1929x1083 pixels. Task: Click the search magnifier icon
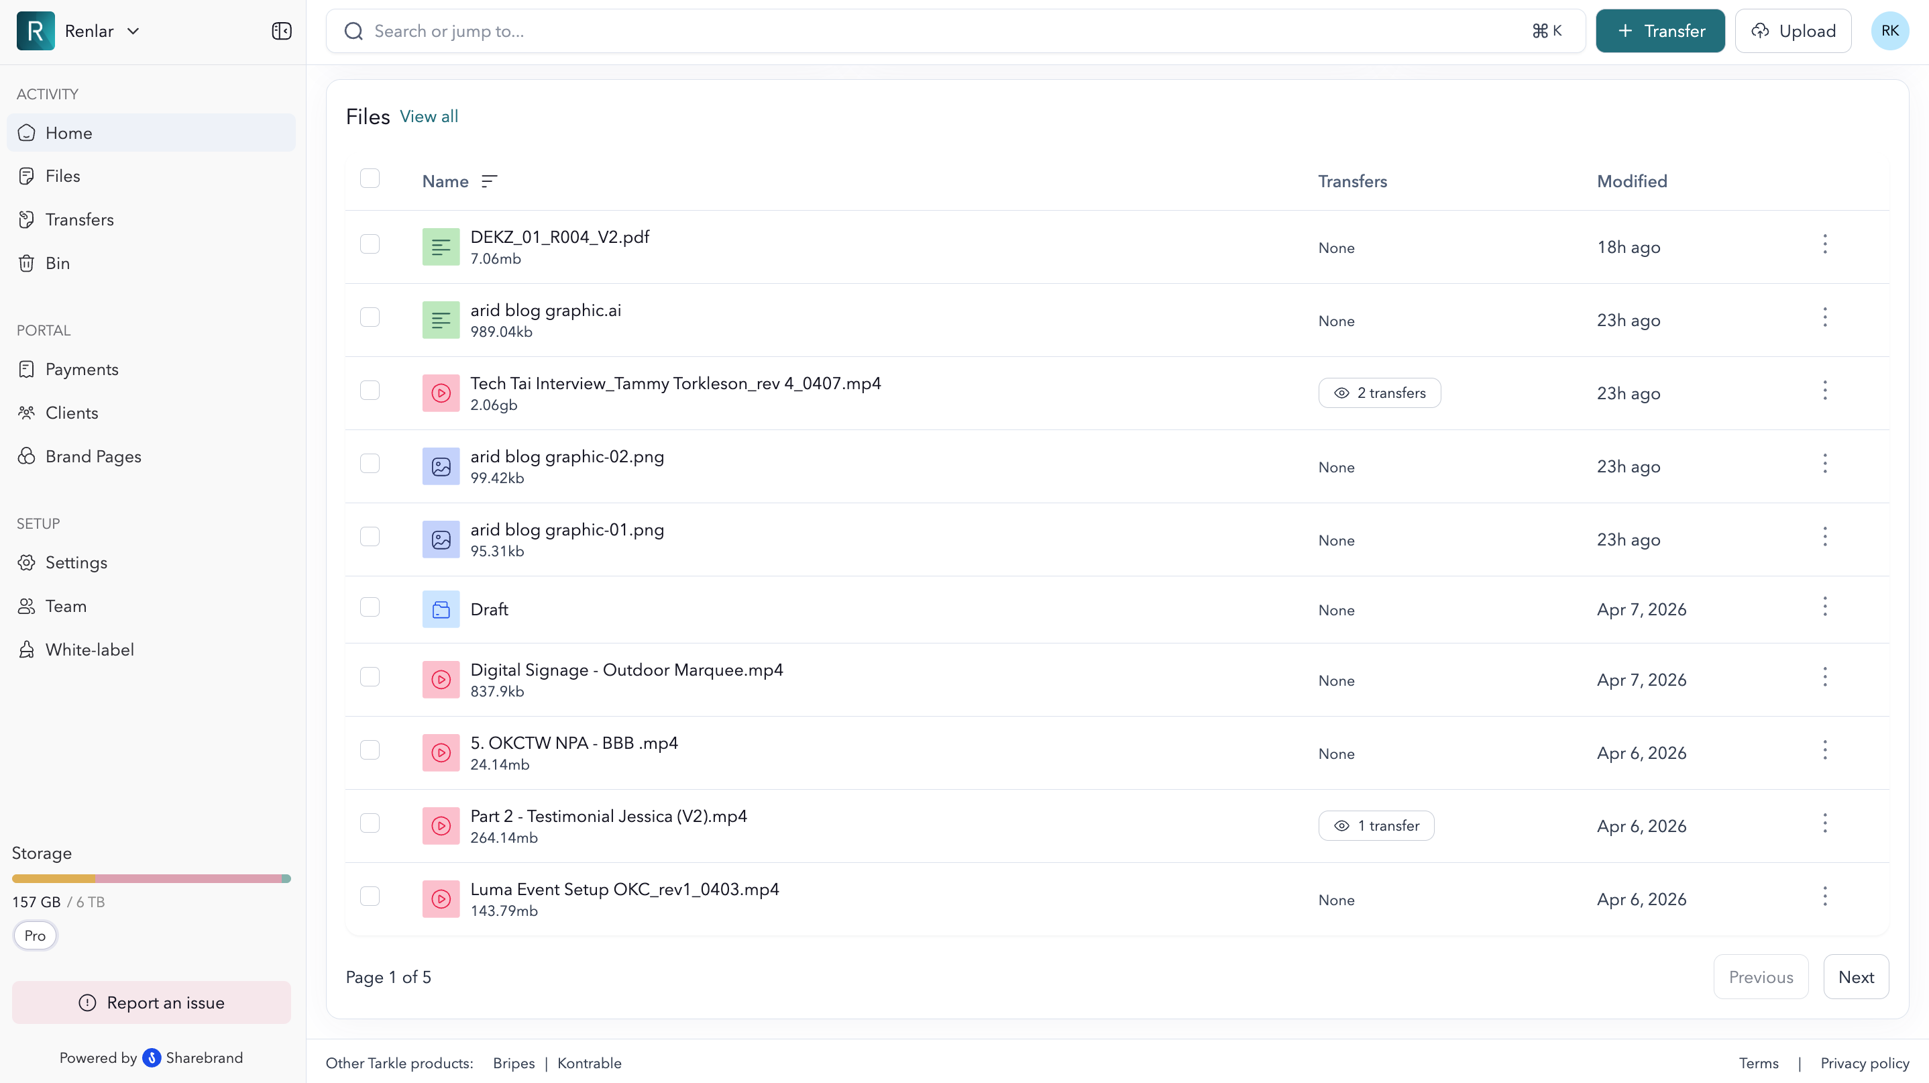353,32
